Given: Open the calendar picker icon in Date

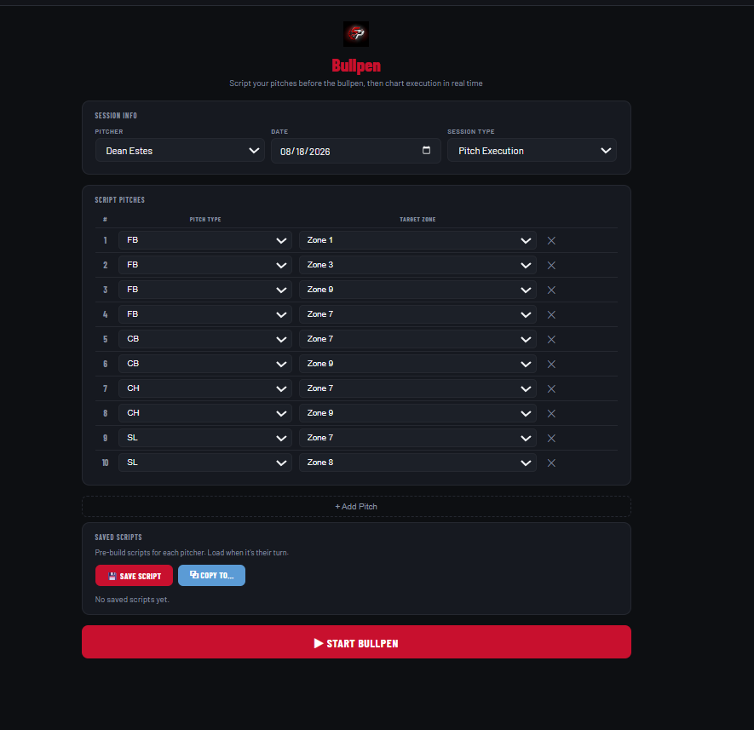Looking at the screenshot, I should tap(426, 151).
